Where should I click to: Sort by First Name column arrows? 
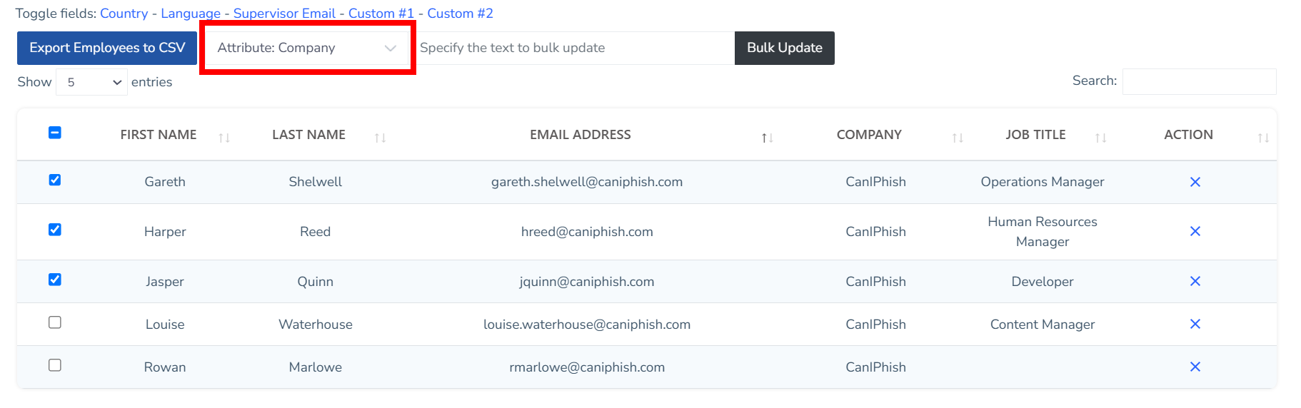pos(224,138)
